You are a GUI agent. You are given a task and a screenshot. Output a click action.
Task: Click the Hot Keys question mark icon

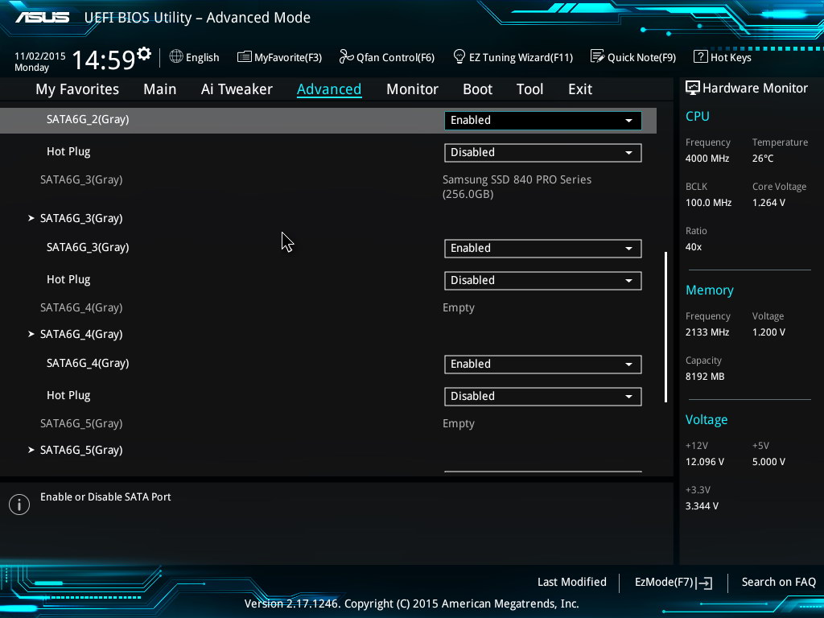click(700, 56)
